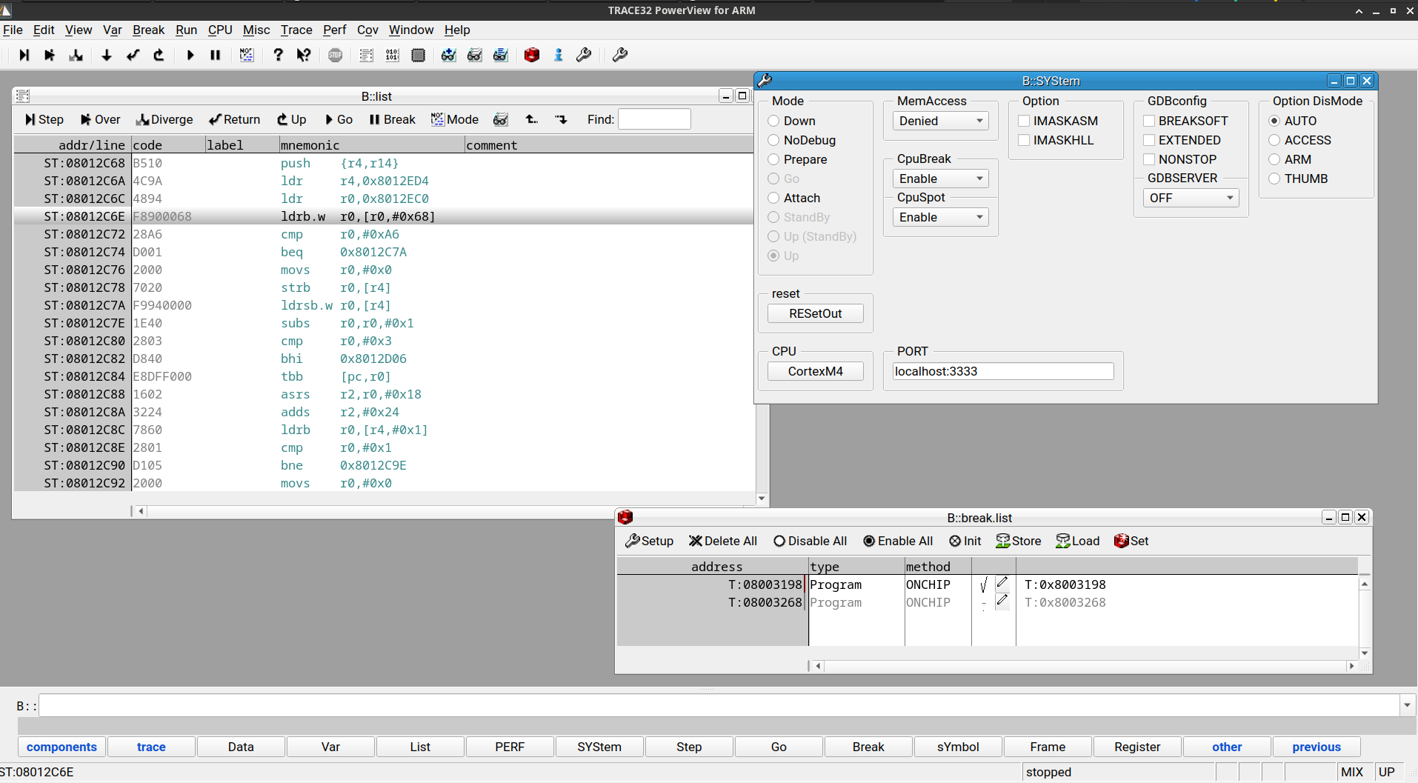Open help with the question mark icon

coord(278,55)
